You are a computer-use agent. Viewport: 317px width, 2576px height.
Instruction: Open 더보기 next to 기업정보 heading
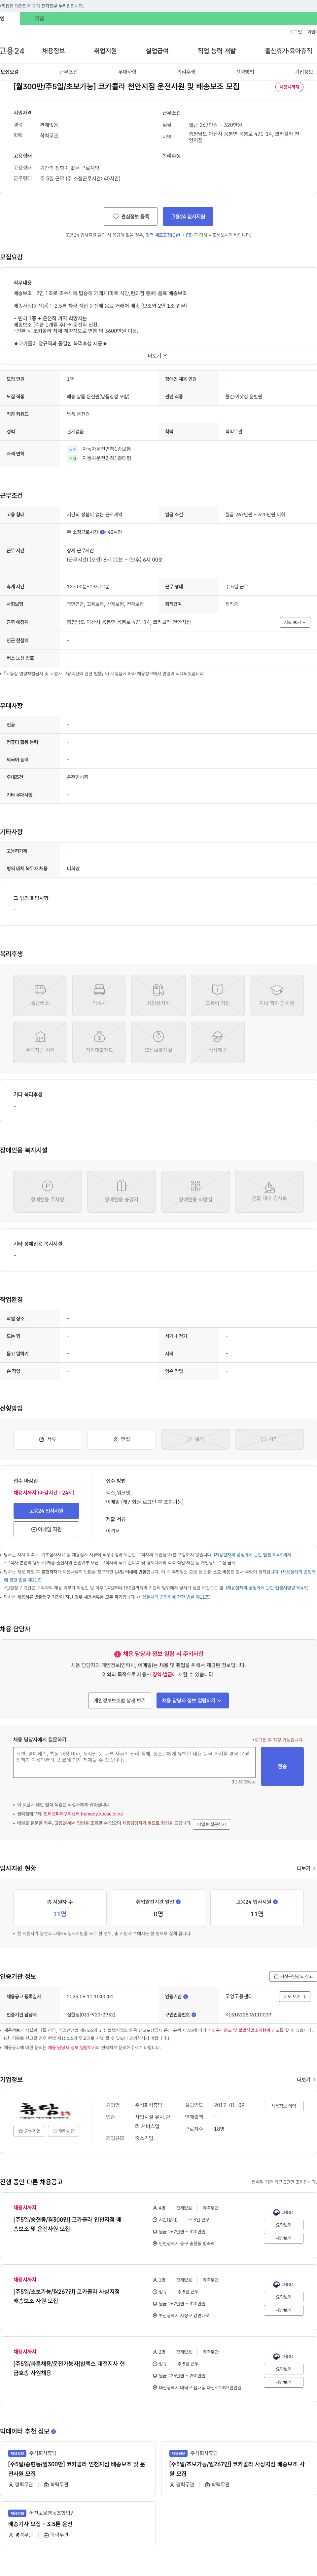tap(306, 2079)
